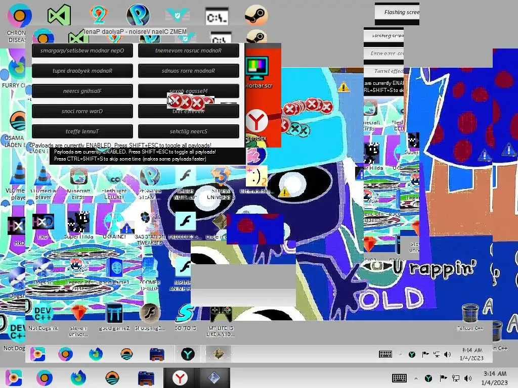Open the good game2 torii gate icon
Viewport: 518px width, 388px height.
coord(114,317)
